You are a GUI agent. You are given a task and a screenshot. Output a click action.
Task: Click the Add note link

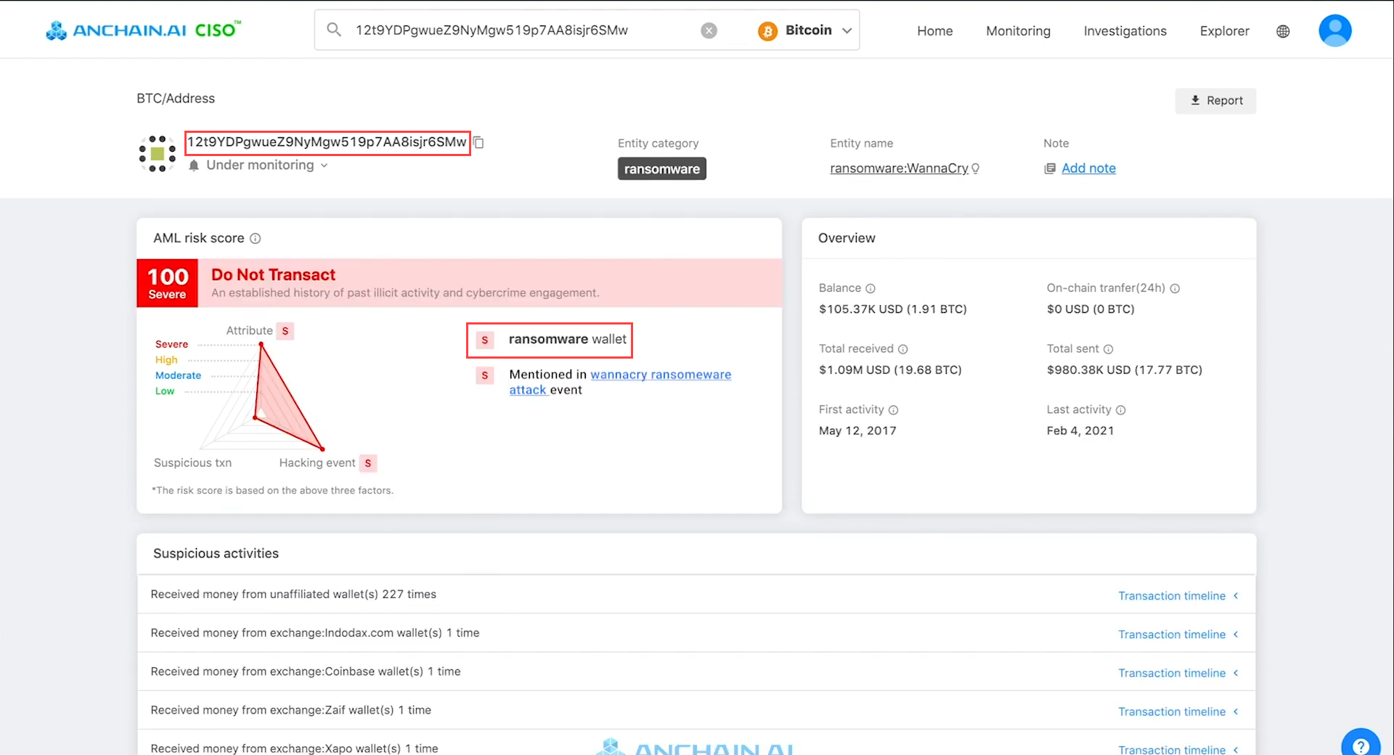coord(1088,168)
